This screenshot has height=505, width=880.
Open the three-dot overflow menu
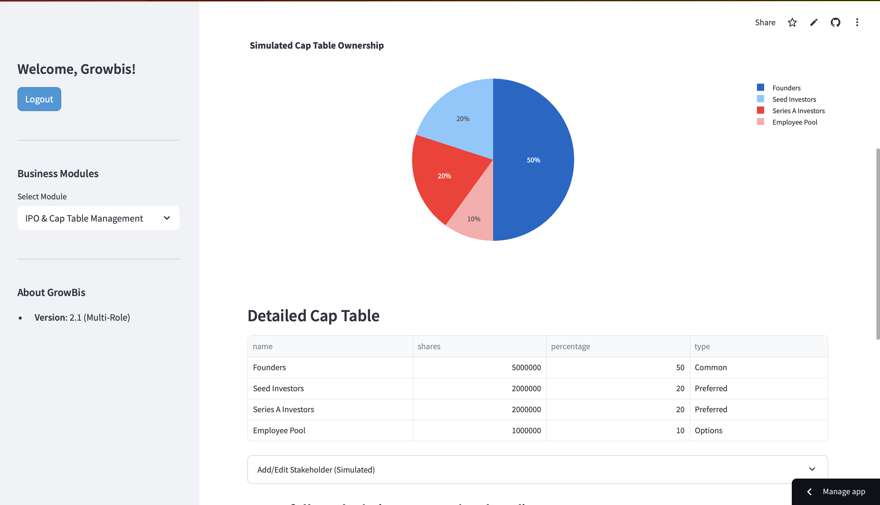tap(857, 23)
